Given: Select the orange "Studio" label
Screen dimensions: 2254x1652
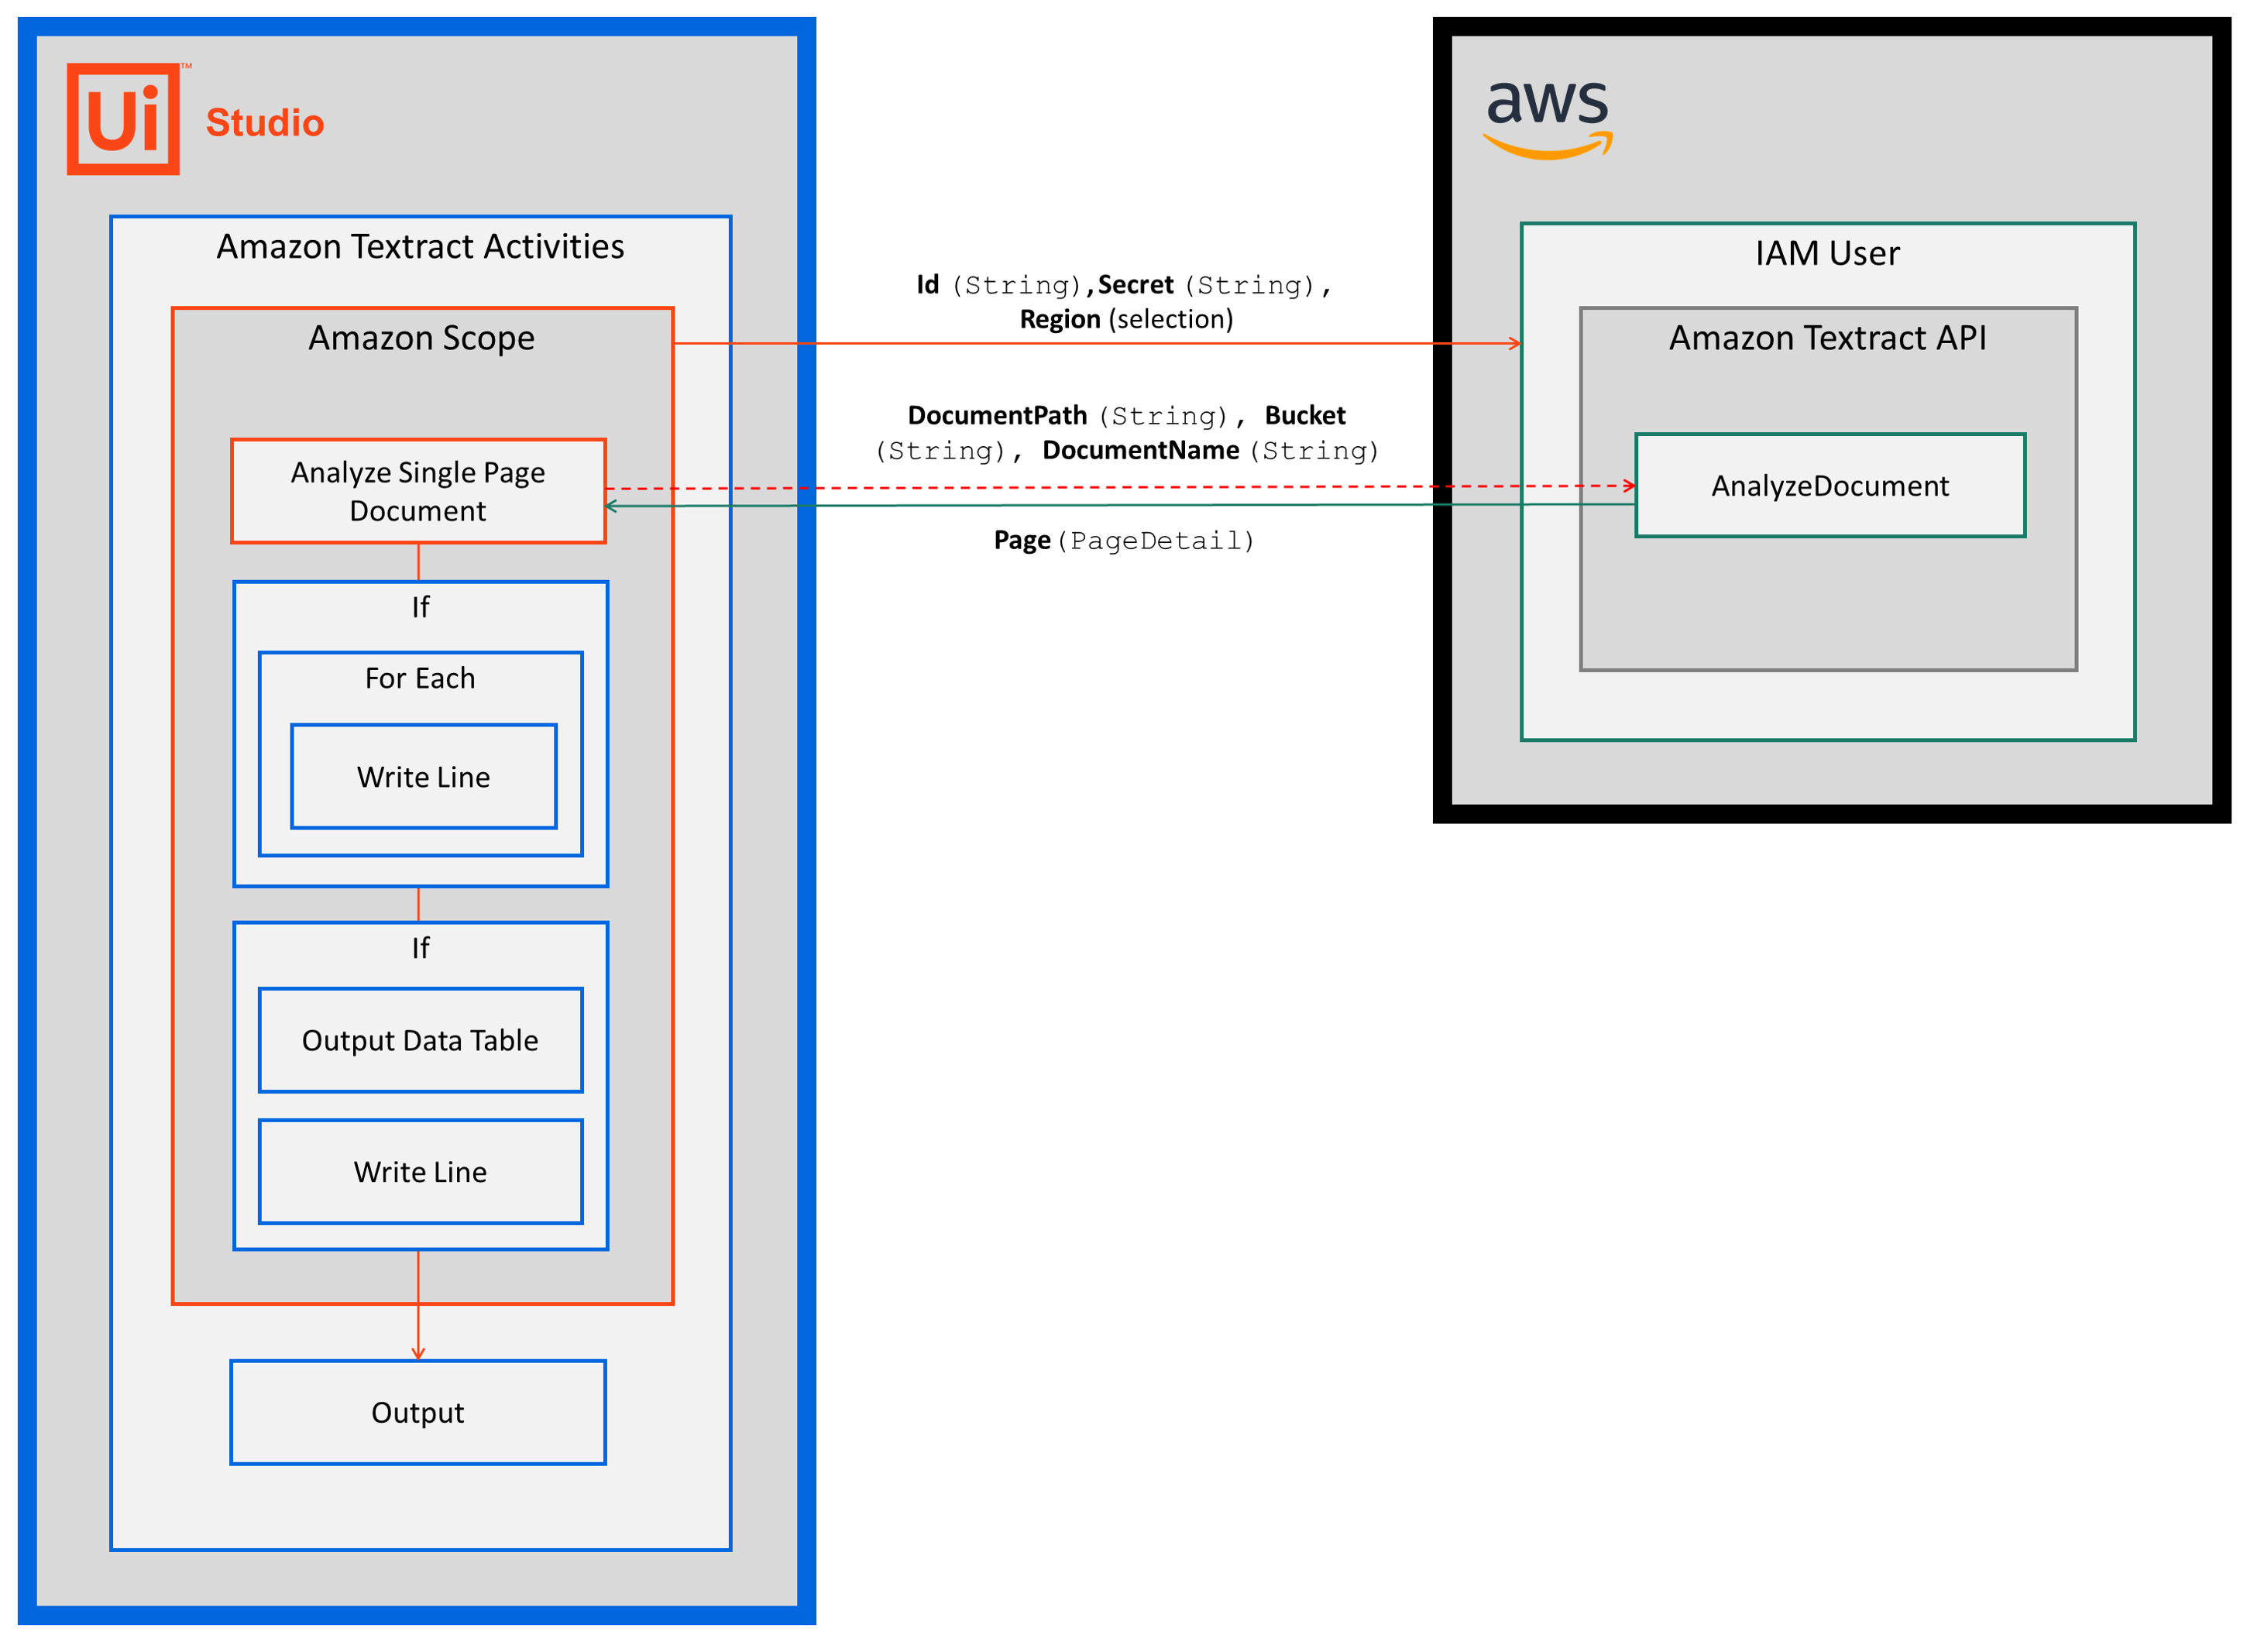Looking at the screenshot, I should 265,122.
